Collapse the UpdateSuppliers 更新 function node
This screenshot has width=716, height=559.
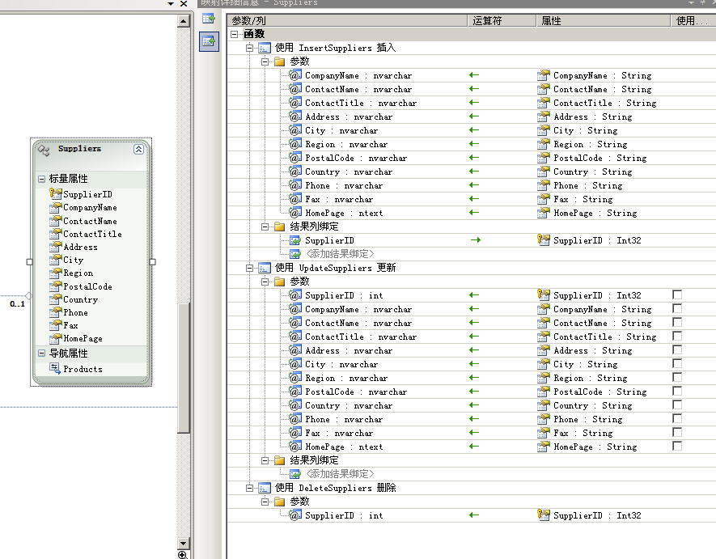tap(249, 268)
